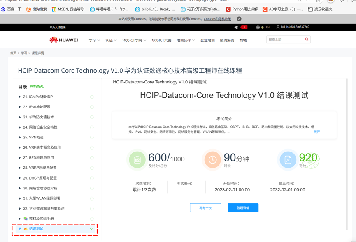Go to 首页 in the breadcrumb
356x242 pixels.
point(14,53)
